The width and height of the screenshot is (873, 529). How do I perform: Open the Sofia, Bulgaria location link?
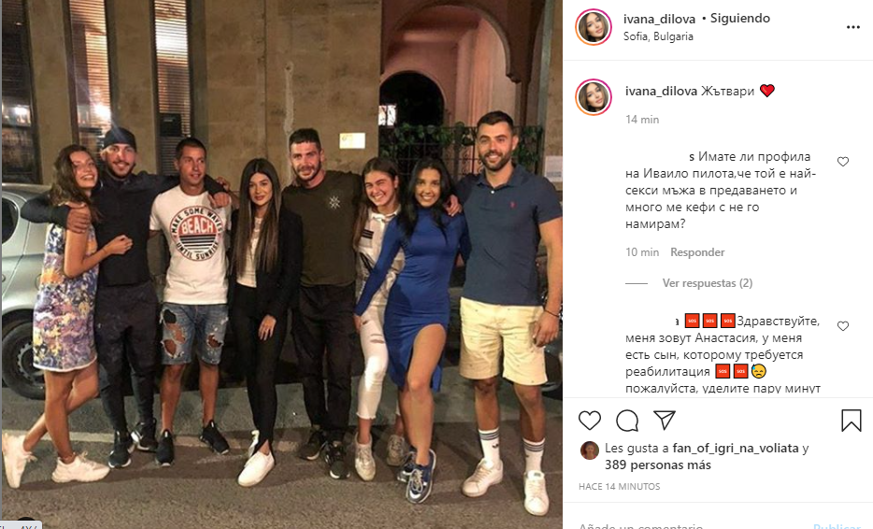658,36
